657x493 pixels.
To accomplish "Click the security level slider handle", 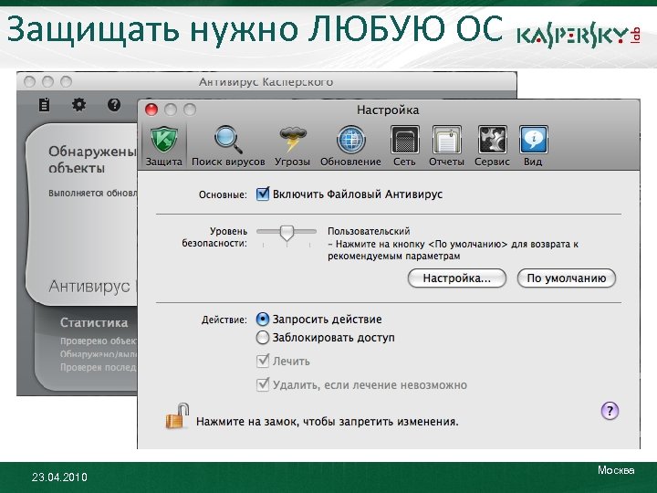I will [x=287, y=233].
